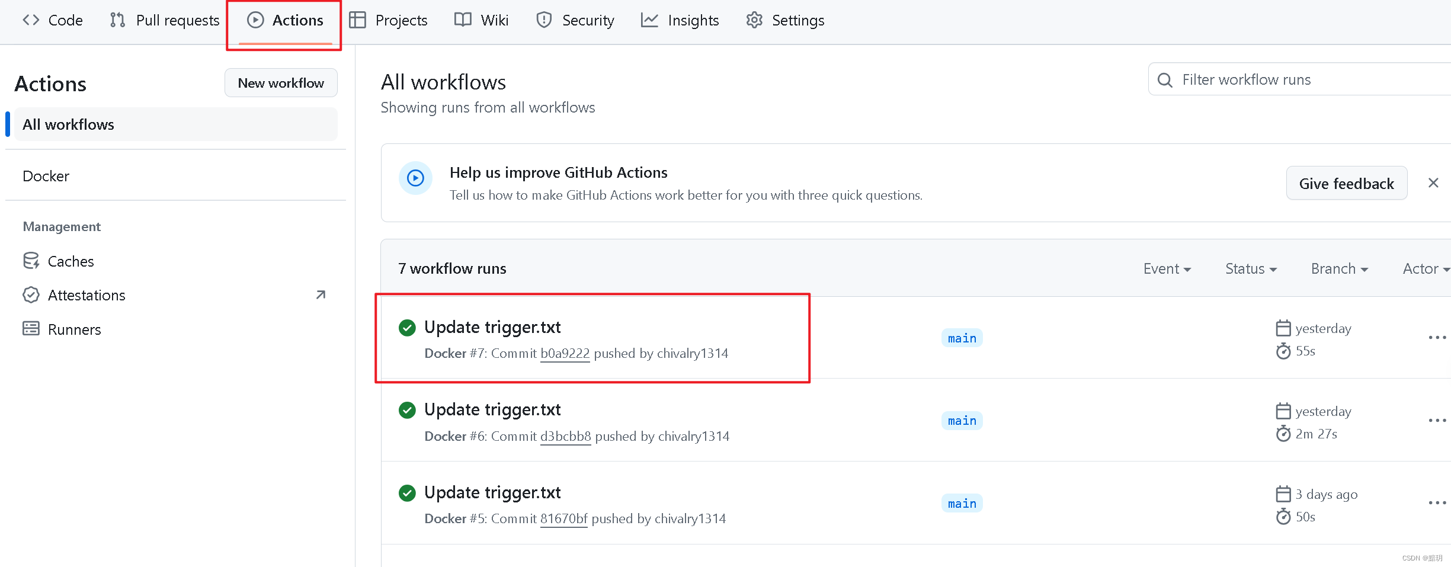Select the Actions tab
1451x567 pixels.
click(285, 20)
